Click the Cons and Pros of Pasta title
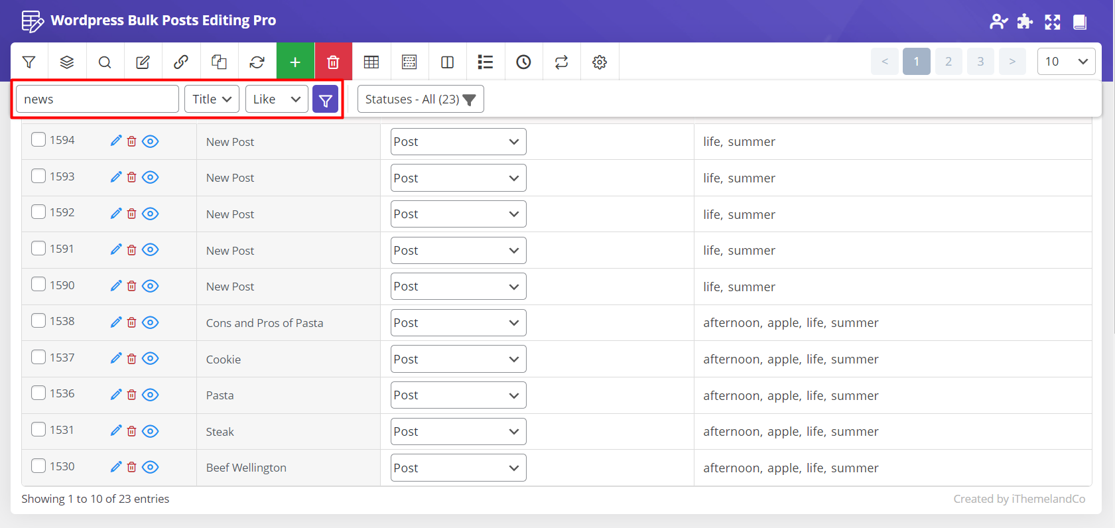 pyautogui.click(x=265, y=323)
